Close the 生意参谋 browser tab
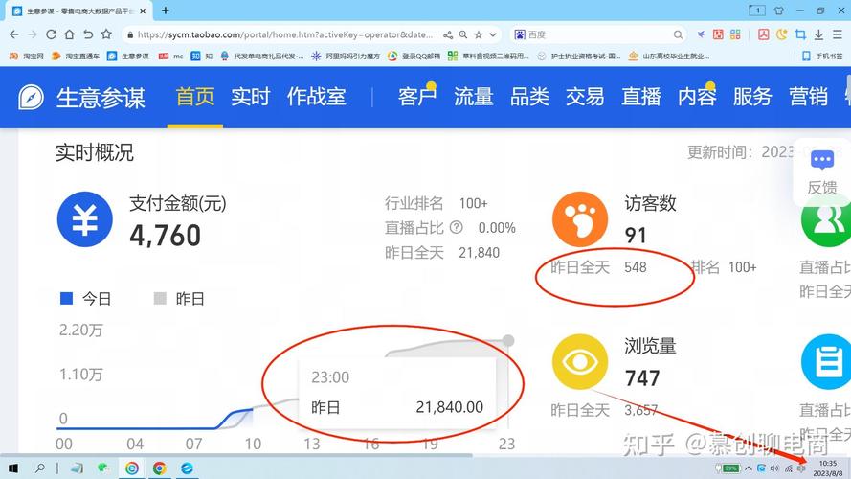Image resolution: width=851 pixels, height=479 pixels. (143, 11)
